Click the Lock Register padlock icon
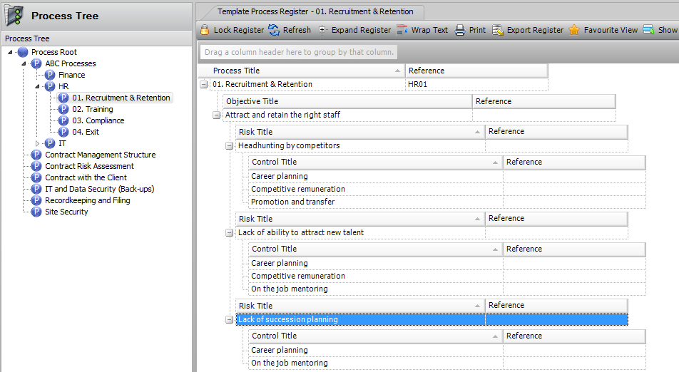Image resolution: width=679 pixels, height=372 pixels. [205, 30]
